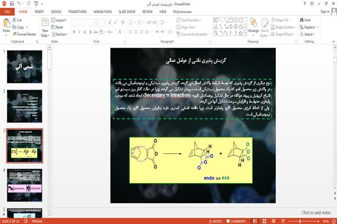Toggle Italic formatting
The height and width of the screenshot is (224, 337).
(x=79, y=32)
